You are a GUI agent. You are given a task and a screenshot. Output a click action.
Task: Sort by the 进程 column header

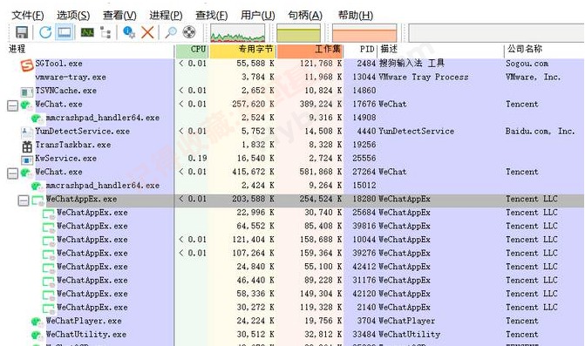tap(91, 49)
